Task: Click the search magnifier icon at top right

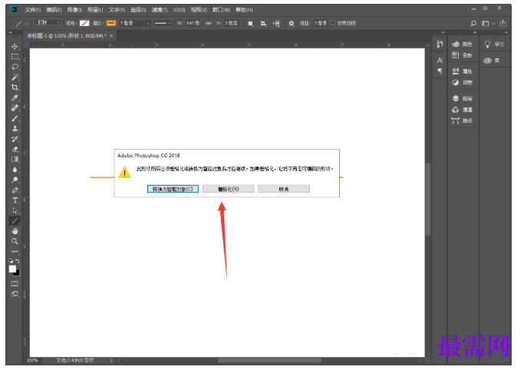Action: click(x=473, y=23)
